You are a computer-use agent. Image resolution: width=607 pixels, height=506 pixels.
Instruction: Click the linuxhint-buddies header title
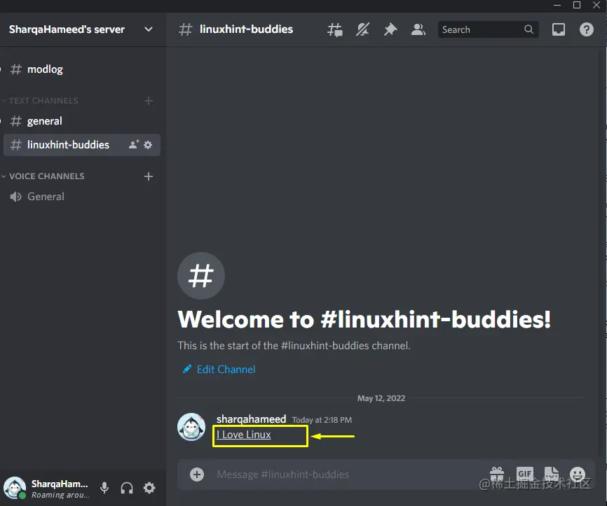coord(246,29)
